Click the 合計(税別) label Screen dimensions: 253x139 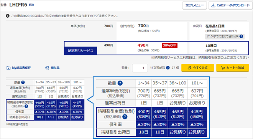pyautogui.click(x=127, y=26)
